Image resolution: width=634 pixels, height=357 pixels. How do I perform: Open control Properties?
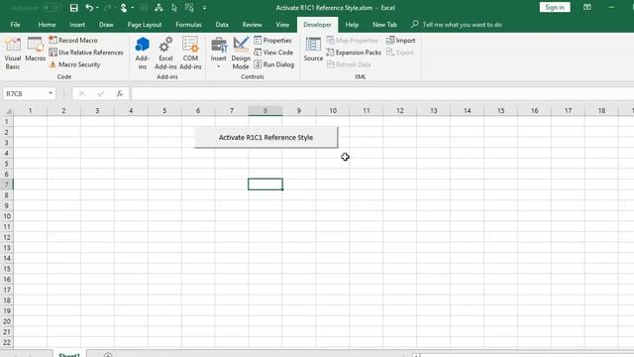click(273, 41)
